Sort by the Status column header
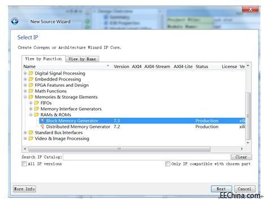 202,67
